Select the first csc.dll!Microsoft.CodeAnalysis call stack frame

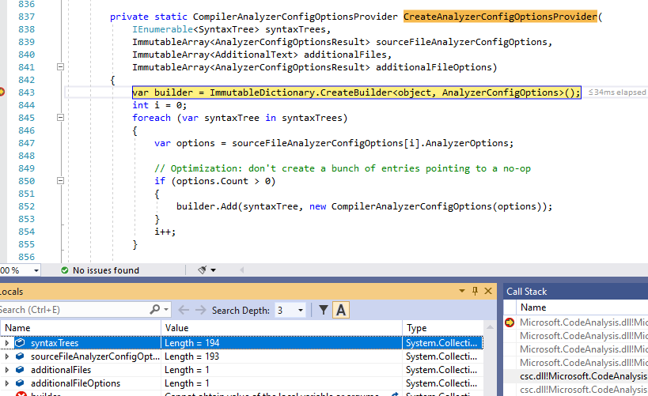coord(584,376)
